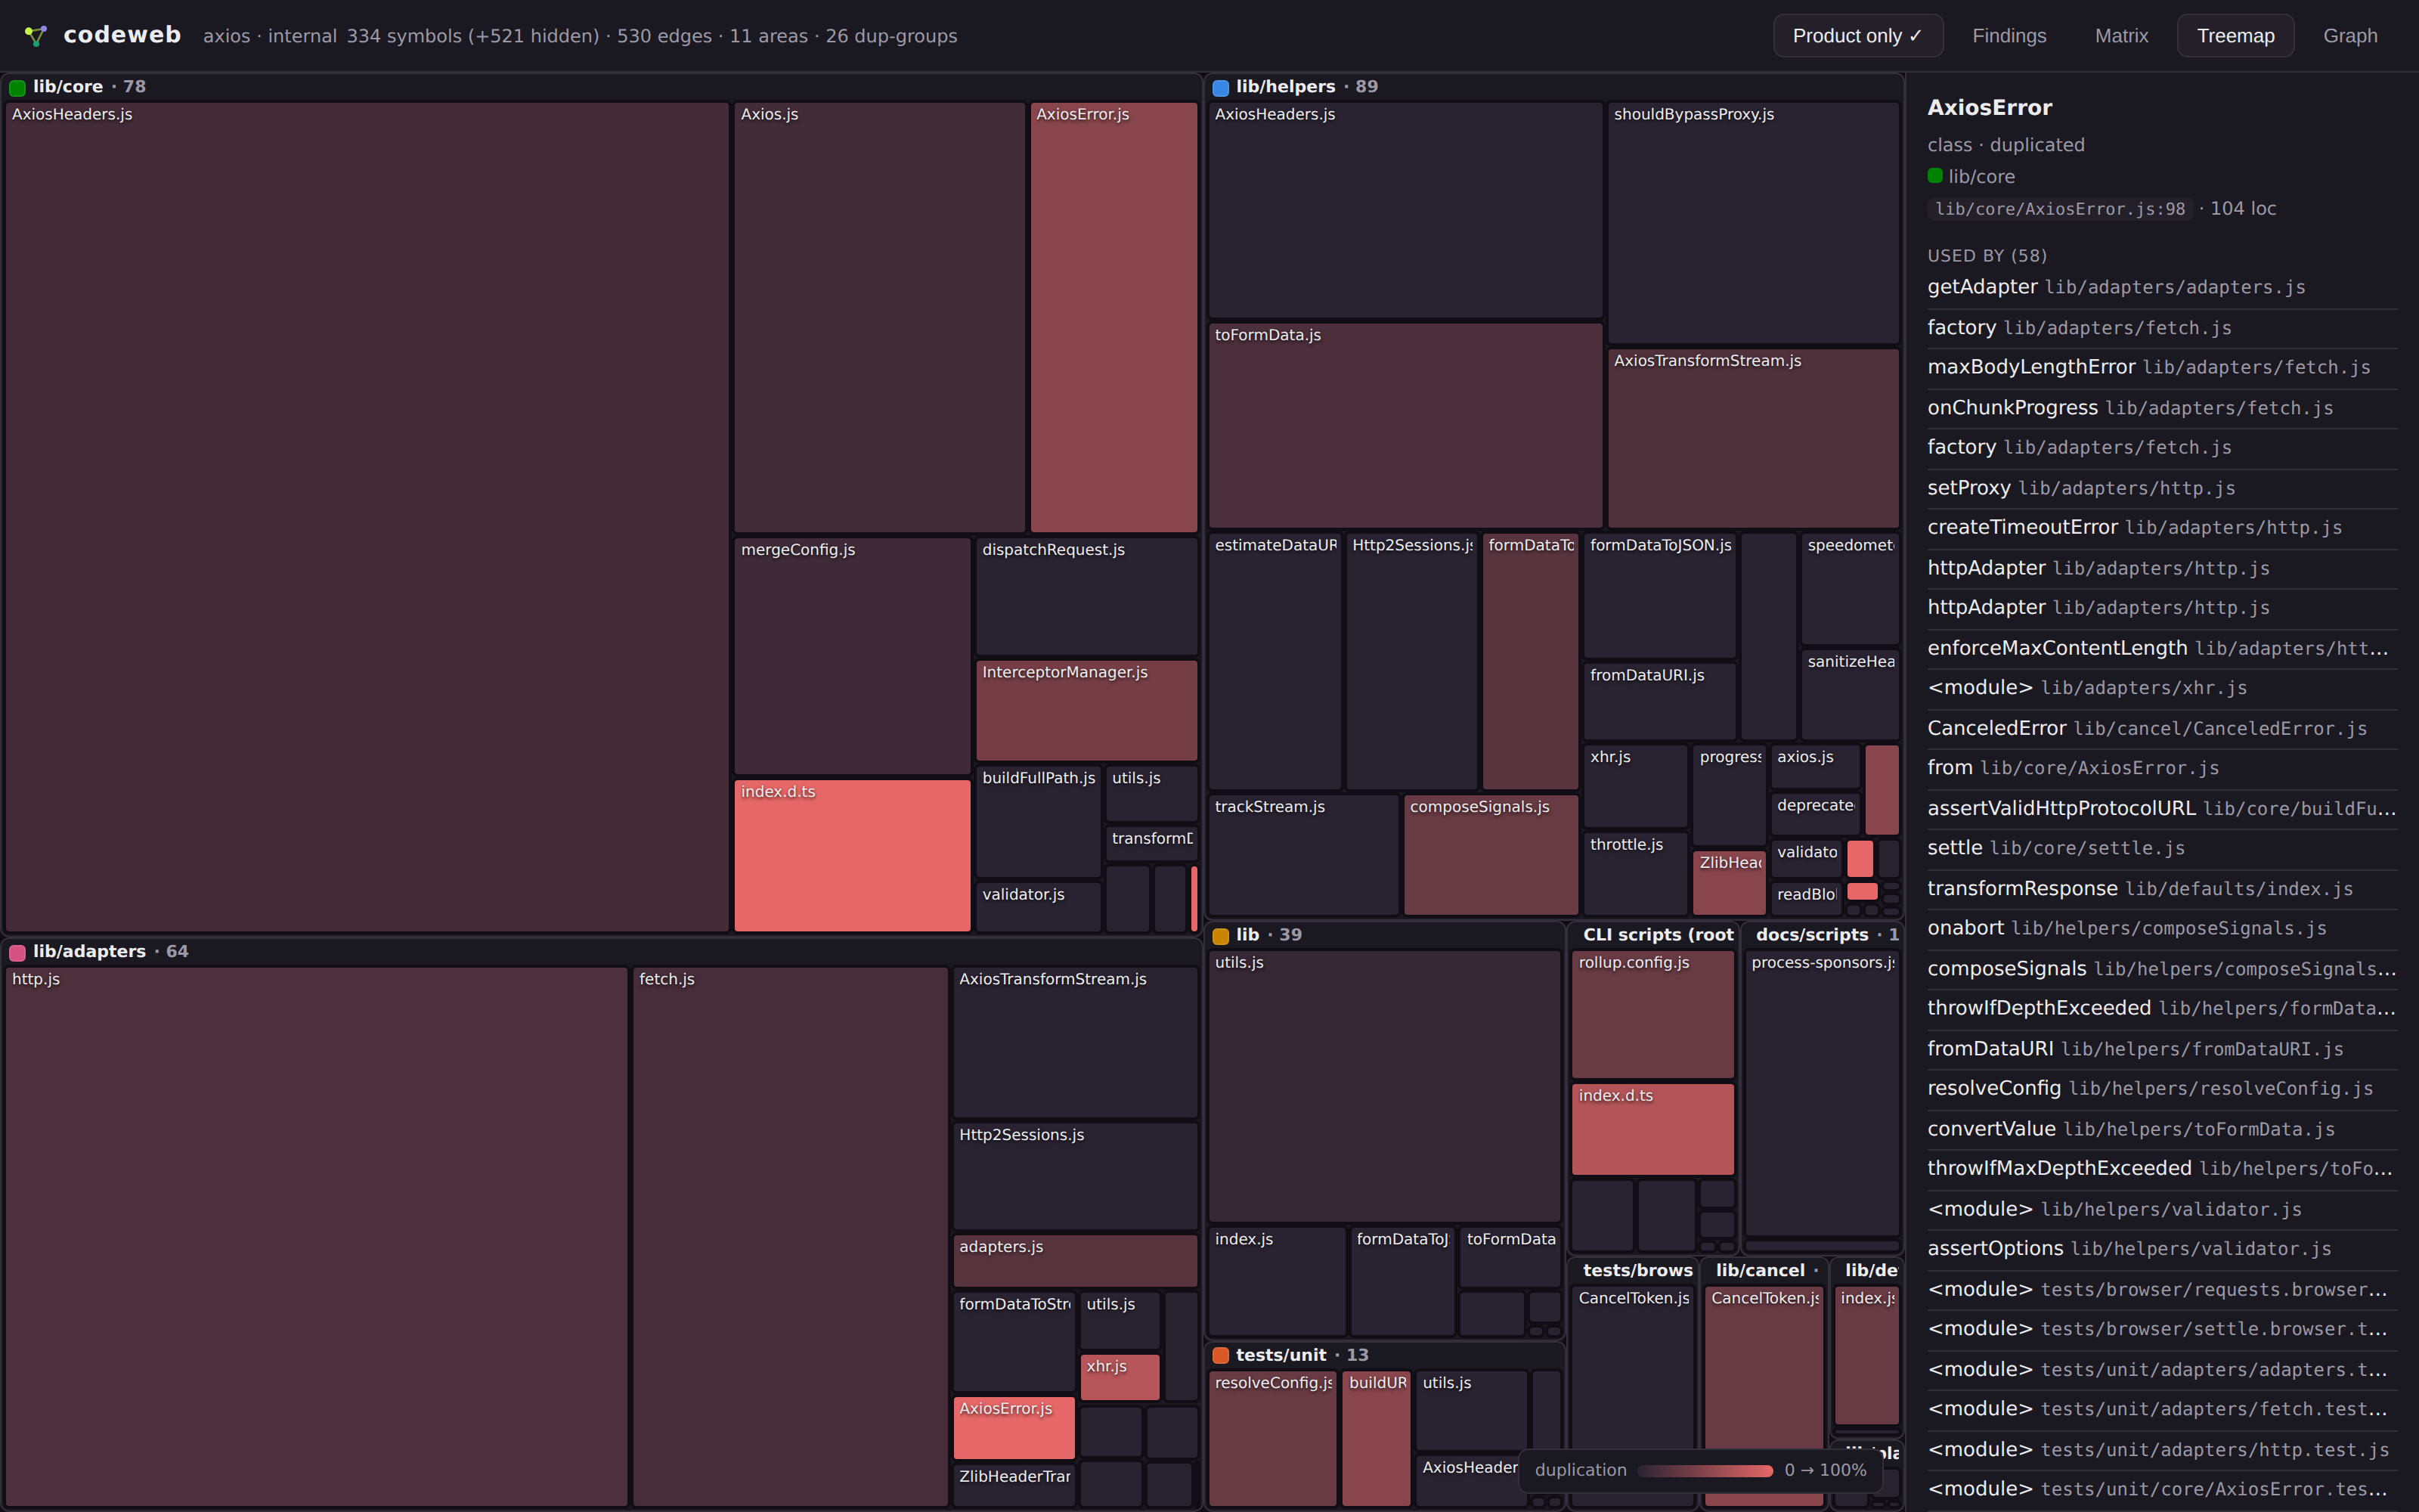Click the green lib/core square in details panel
The width and height of the screenshot is (2419, 1512).
pyautogui.click(x=1935, y=176)
